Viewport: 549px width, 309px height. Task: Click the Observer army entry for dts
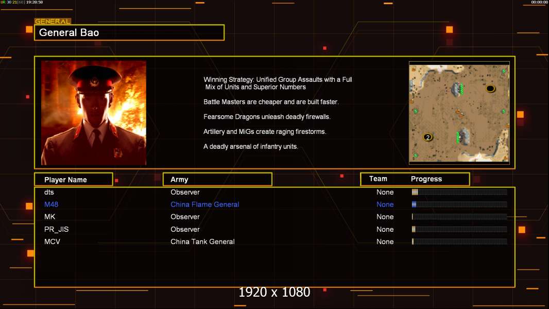point(185,192)
